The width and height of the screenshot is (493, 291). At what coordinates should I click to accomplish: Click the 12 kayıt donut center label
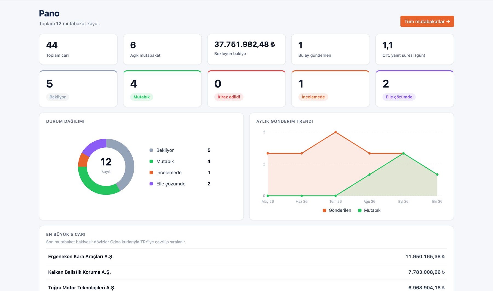tap(106, 165)
